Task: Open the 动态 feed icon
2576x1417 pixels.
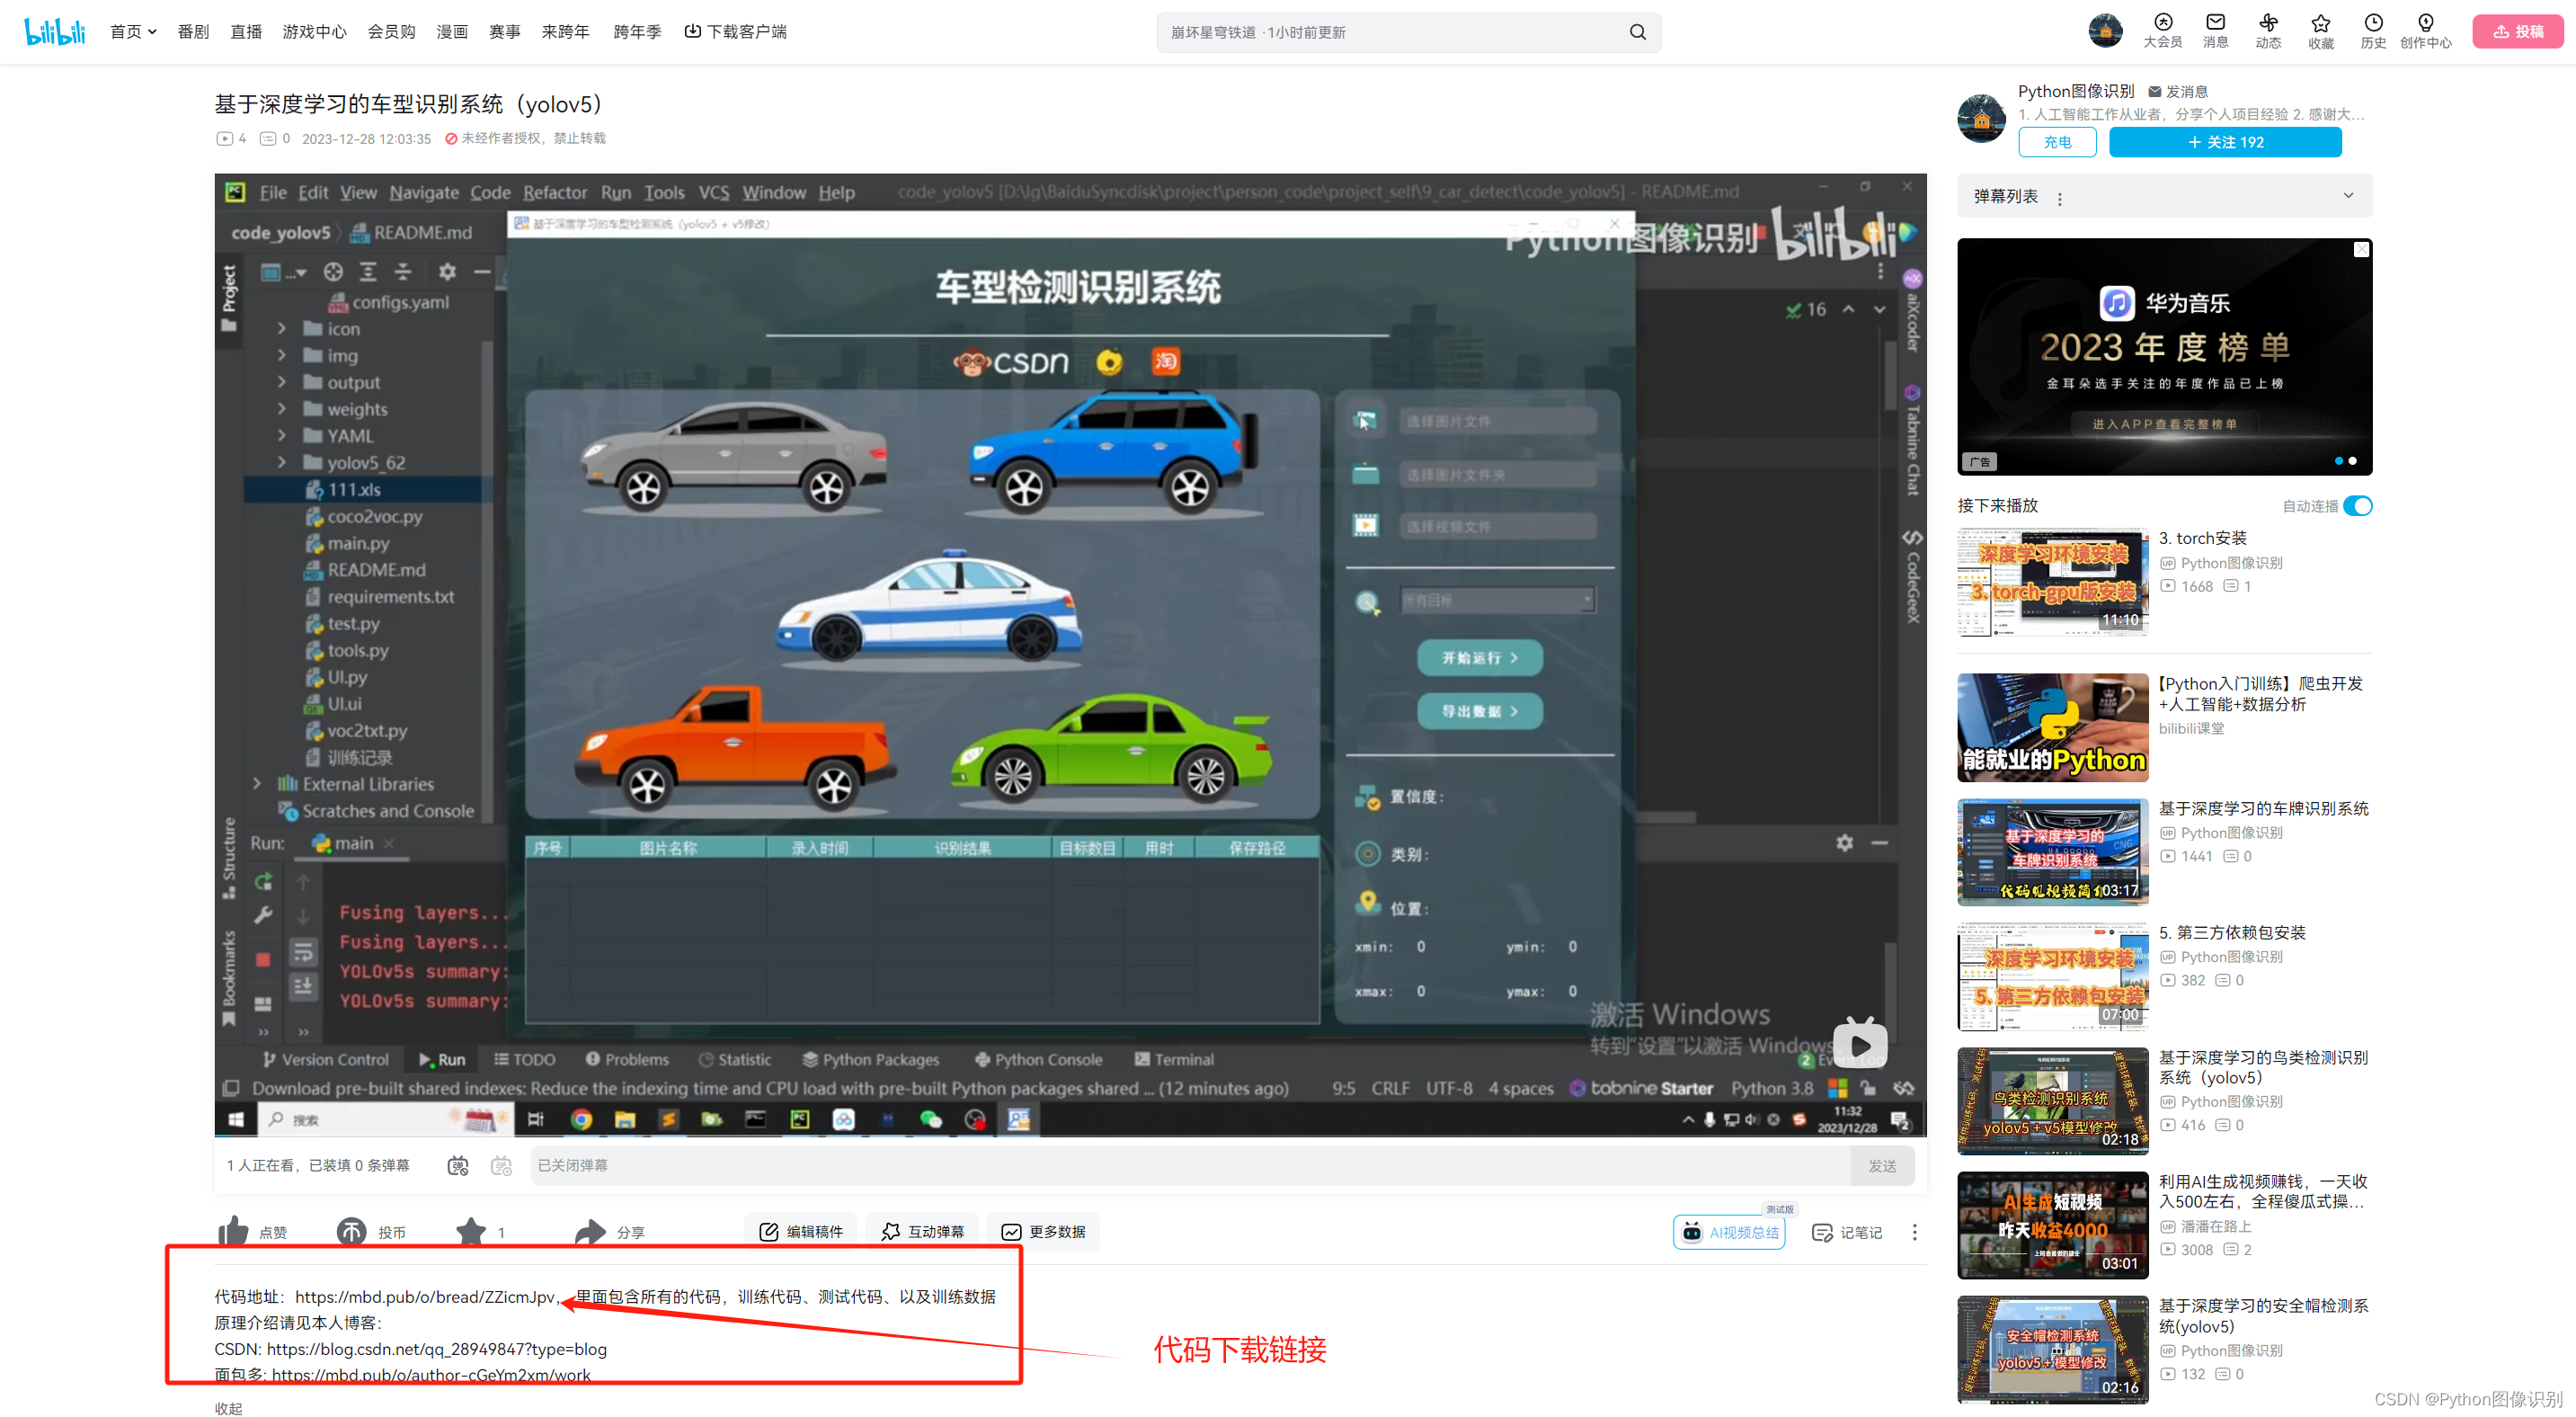Action: (x=2267, y=31)
